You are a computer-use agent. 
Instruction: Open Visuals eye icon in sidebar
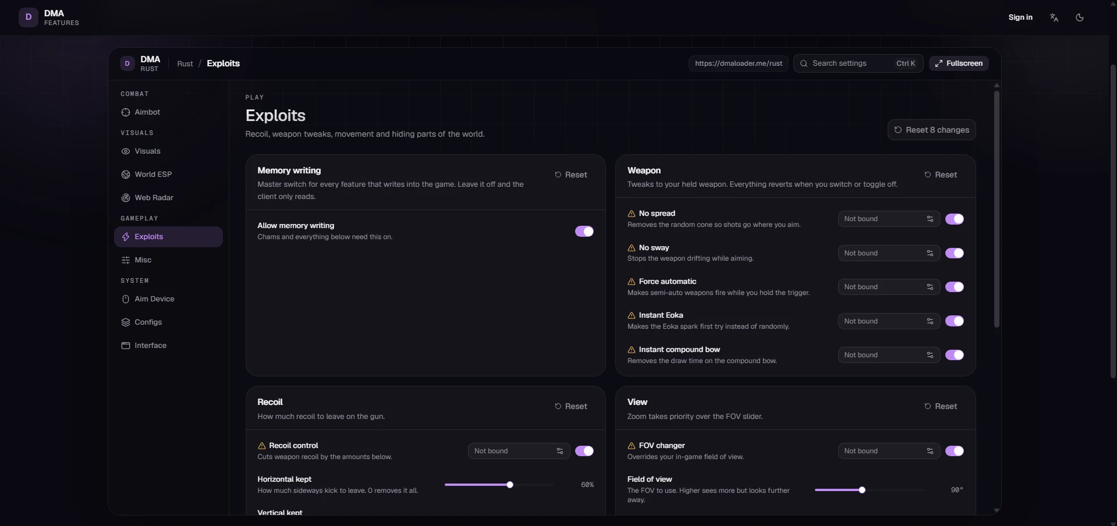coord(125,151)
